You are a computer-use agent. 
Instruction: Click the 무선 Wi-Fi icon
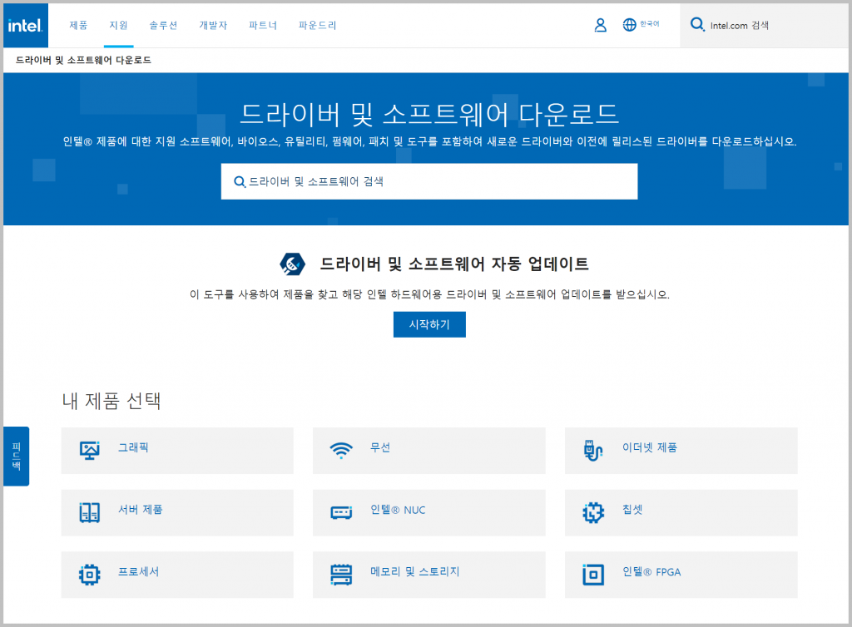pos(341,451)
